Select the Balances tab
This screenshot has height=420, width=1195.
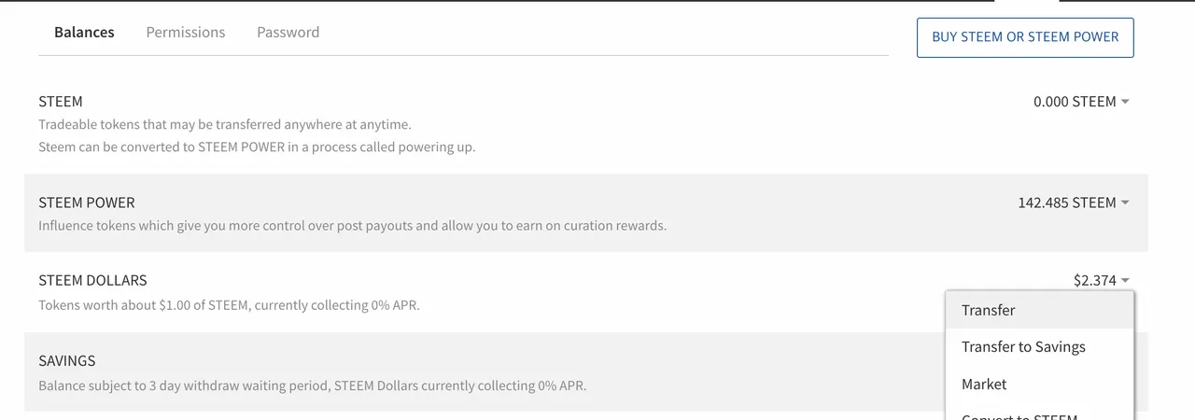(84, 32)
